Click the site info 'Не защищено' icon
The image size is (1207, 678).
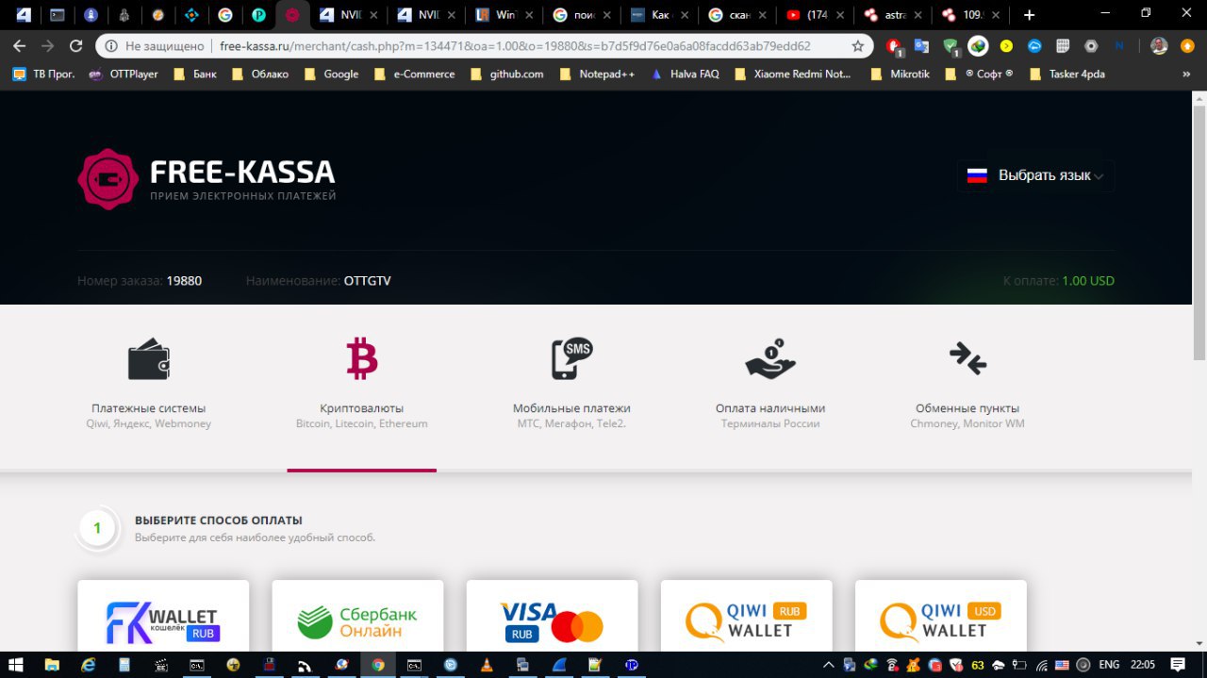pos(111,46)
